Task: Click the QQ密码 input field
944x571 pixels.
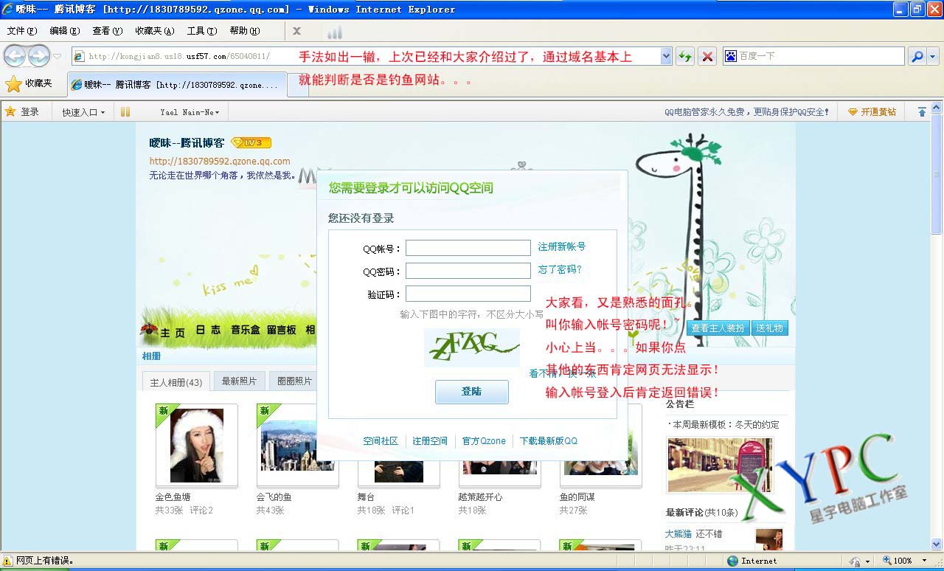Action: pyautogui.click(x=468, y=271)
